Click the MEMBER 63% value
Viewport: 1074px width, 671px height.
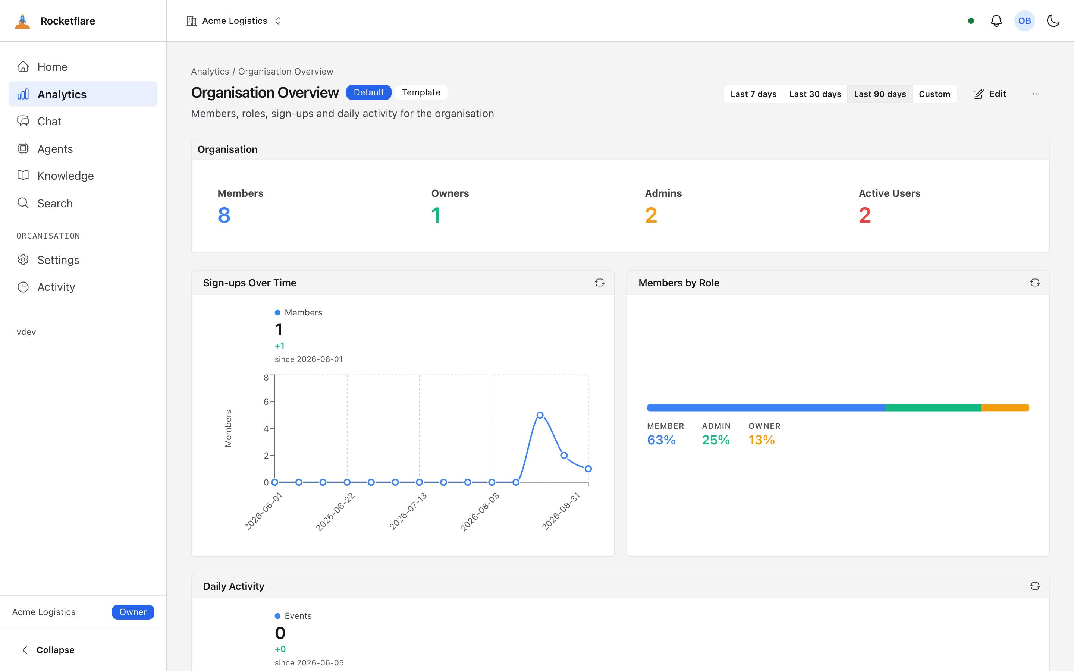661,440
